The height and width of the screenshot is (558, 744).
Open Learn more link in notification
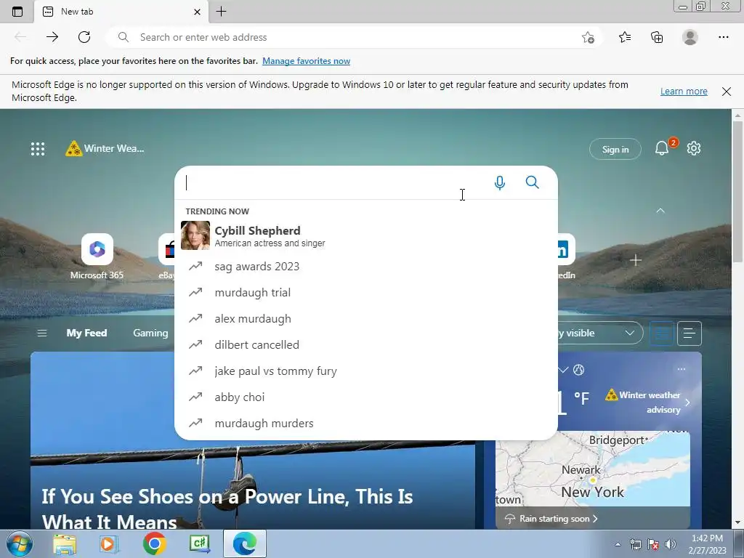(684, 91)
